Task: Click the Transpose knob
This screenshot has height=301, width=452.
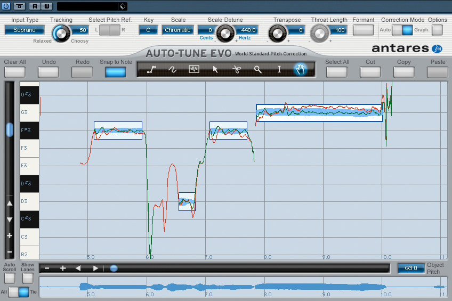Action: [277, 34]
